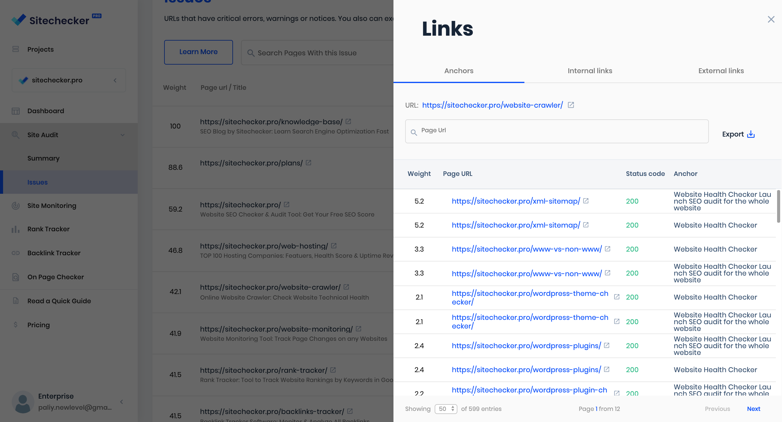
Task: Click the Previous page button
Action: click(717, 409)
